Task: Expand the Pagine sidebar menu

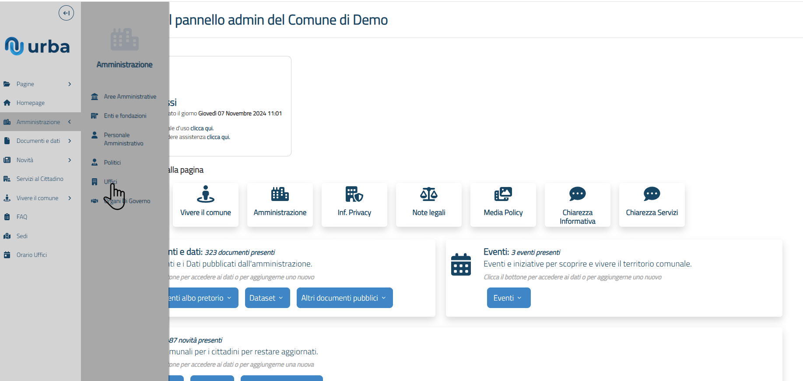Action: coord(37,84)
